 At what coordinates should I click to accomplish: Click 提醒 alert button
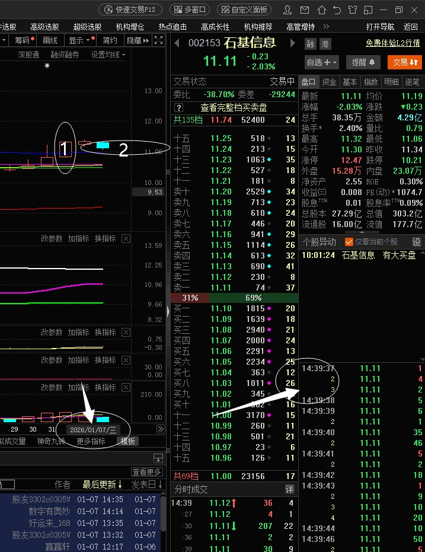[363, 62]
